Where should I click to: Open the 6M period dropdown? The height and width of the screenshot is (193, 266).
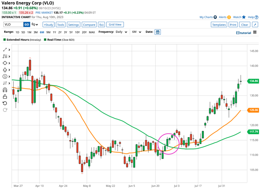[136, 32]
